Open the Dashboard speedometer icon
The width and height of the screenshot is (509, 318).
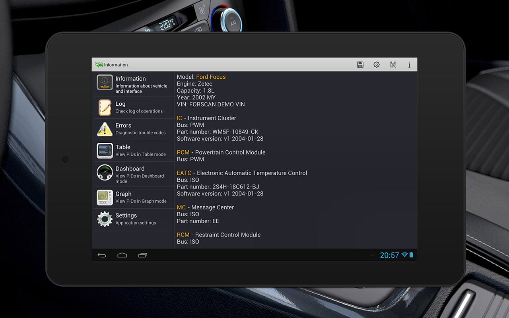[104, 172]
